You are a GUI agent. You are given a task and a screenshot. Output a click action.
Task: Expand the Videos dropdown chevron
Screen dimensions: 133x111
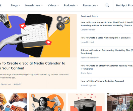(58, 6)
